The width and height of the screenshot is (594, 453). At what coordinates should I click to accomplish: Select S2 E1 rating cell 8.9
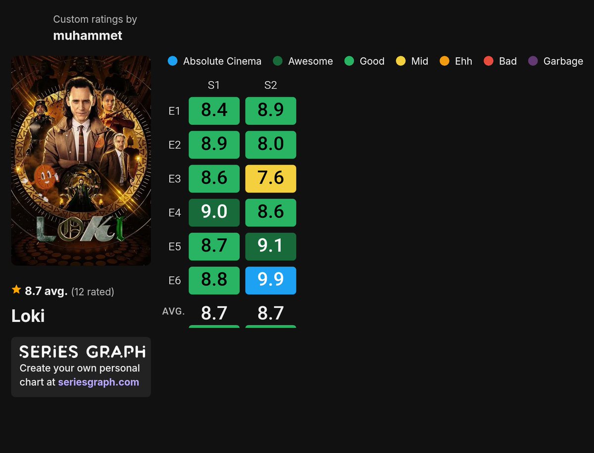pyautogui.click(x=271, y=111)
